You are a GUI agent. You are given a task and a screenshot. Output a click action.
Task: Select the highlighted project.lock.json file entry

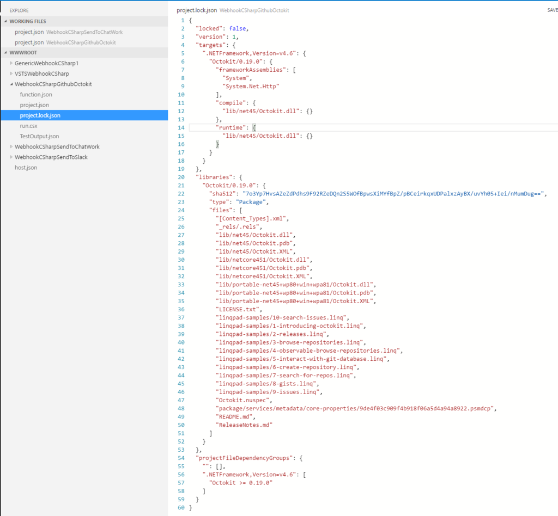tap(41, 115)
